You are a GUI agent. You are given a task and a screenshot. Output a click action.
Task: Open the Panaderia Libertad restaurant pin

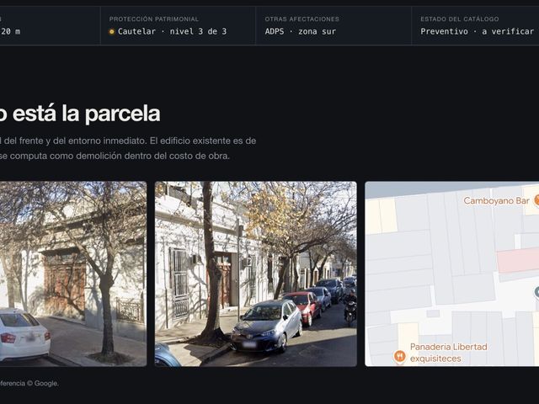tap(399, 356)
